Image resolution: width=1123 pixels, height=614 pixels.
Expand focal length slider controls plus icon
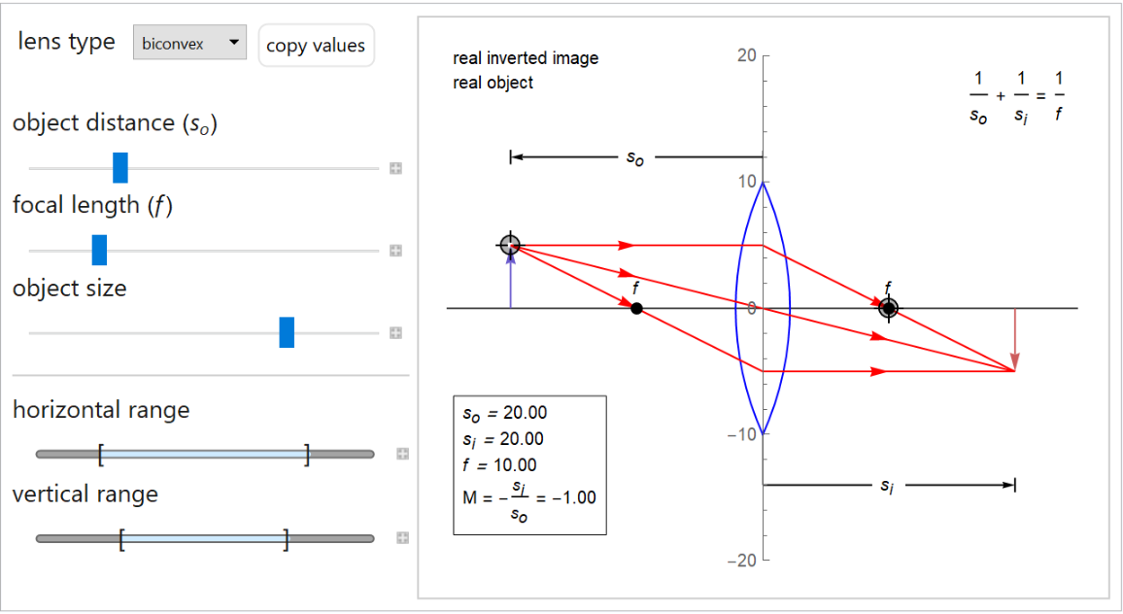395,251
